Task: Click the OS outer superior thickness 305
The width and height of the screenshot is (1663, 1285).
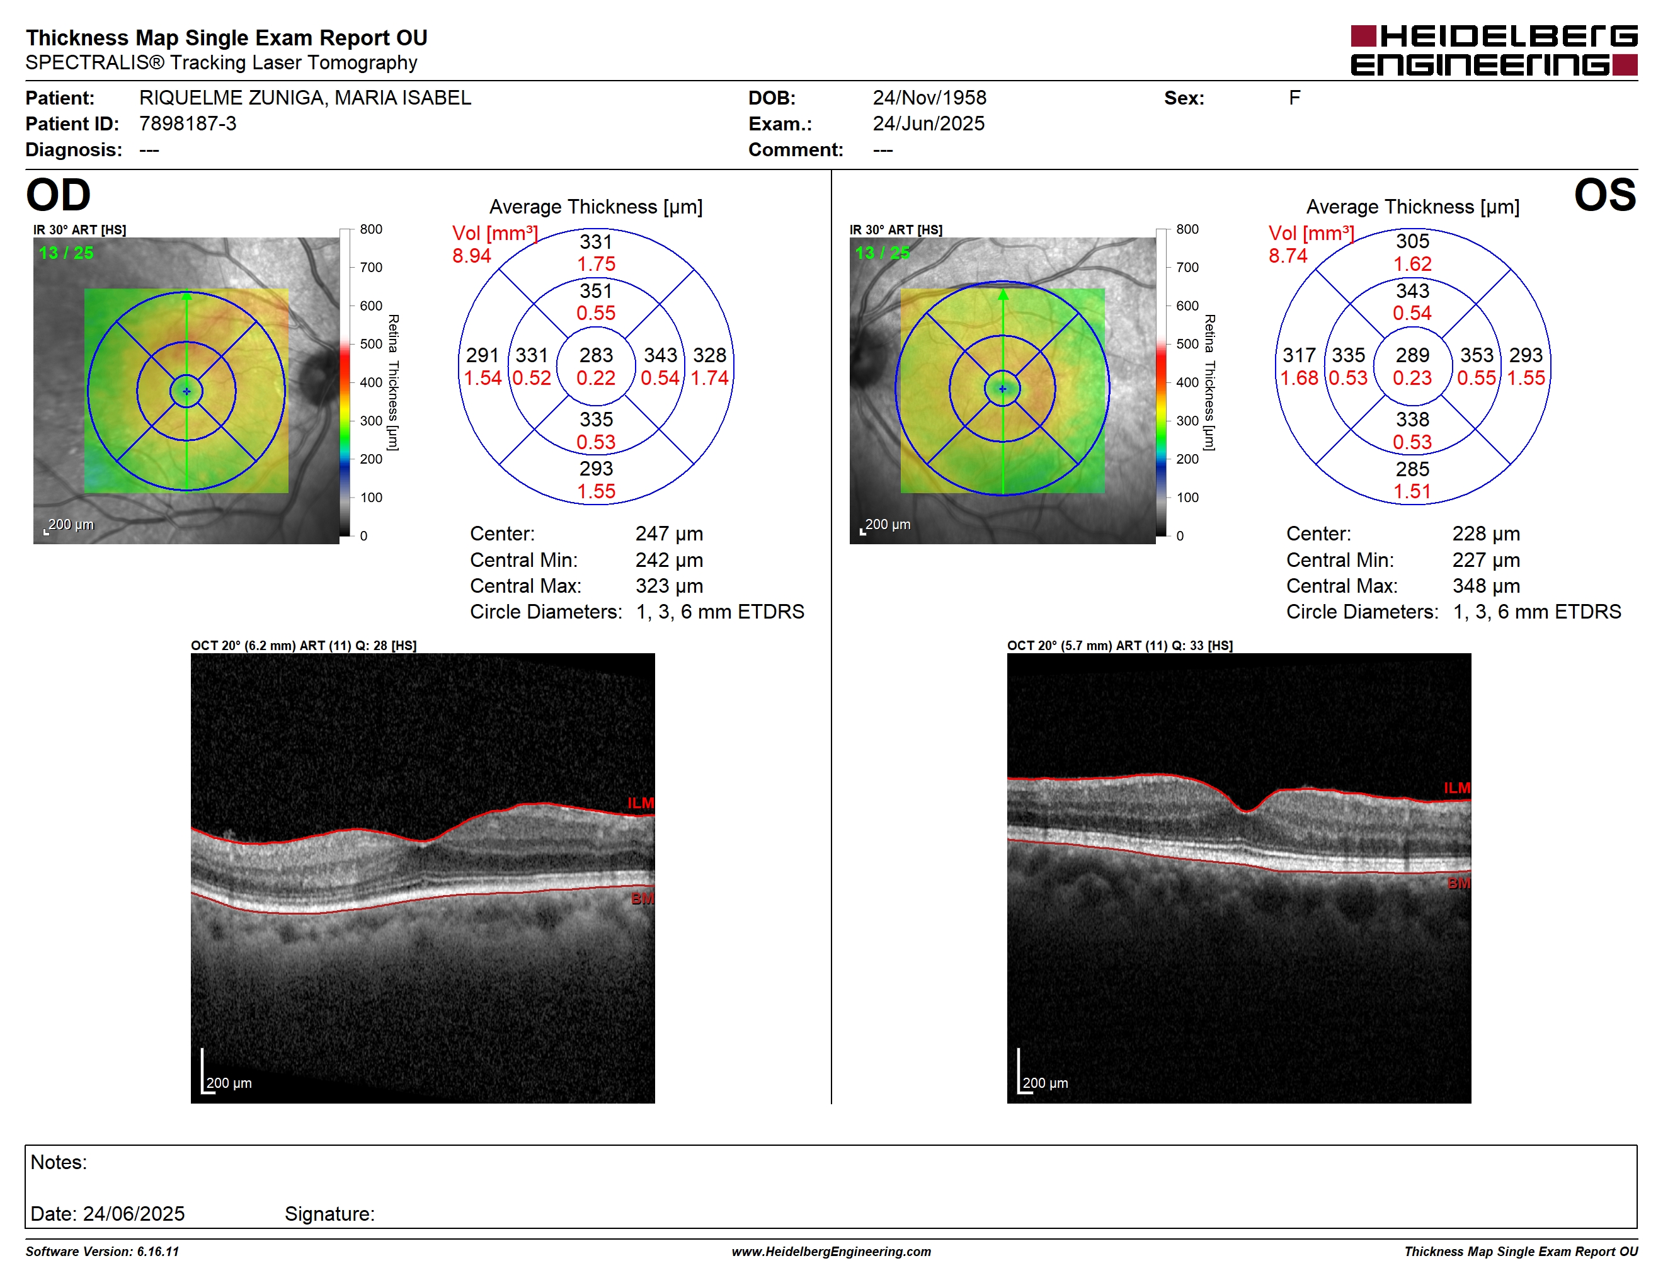Action: coord(1412,241)
